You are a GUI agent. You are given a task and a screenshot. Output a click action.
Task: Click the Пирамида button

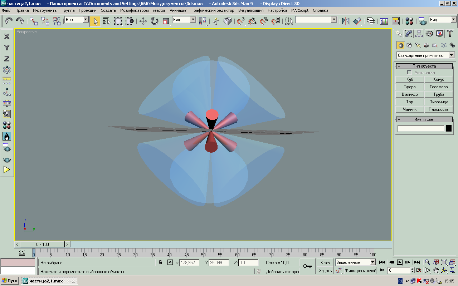pyautogui.click(x=438, y=102)
